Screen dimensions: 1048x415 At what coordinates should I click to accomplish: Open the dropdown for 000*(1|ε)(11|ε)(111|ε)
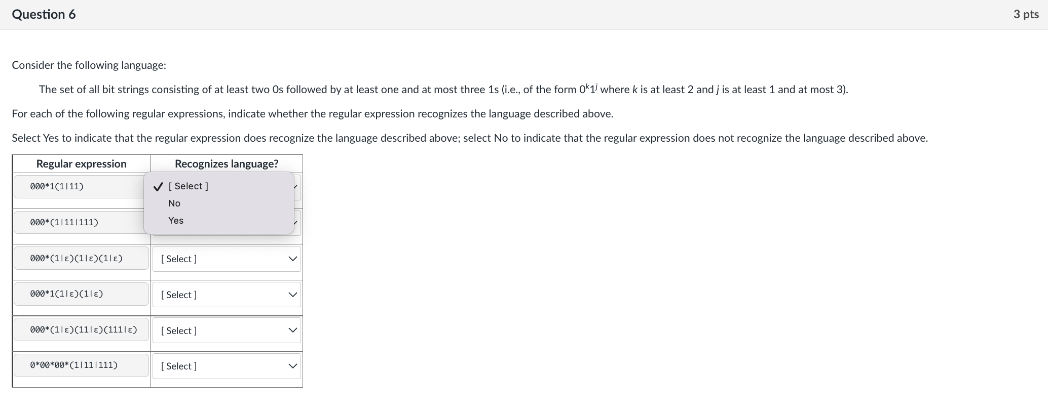coord(226,330)
